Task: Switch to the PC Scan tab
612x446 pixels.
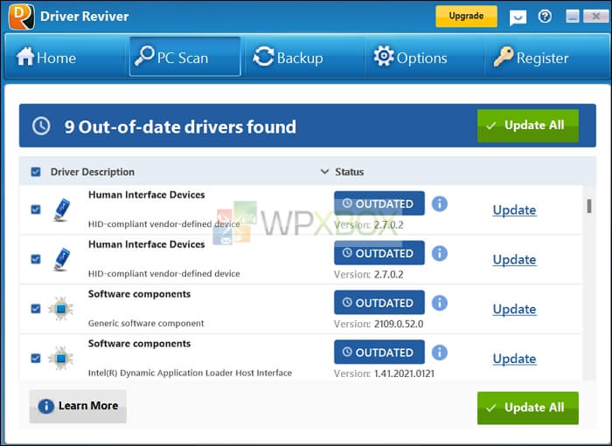Action: pyautogui.click(x=185, y=57)
